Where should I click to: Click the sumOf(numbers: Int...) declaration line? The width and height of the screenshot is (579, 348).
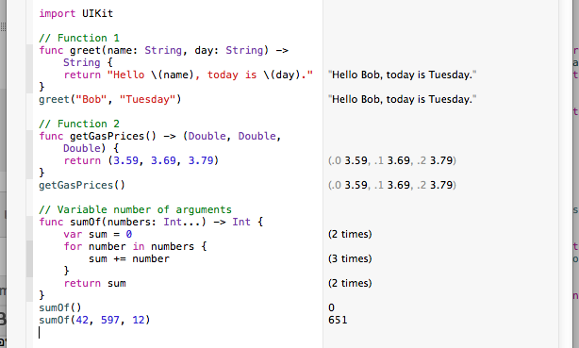151,222
